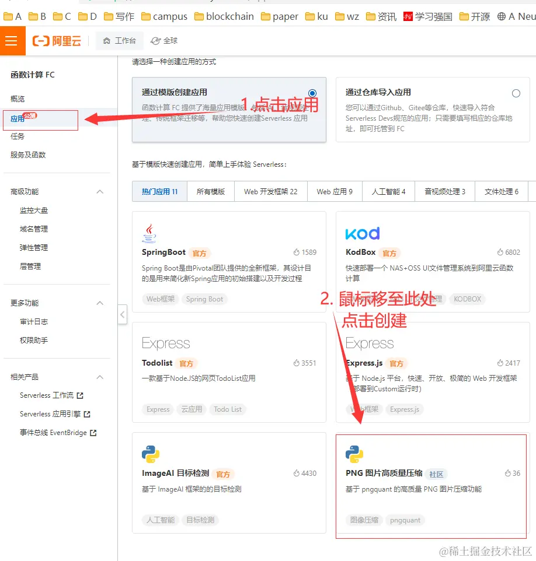Viewport: 536px width, 561px height.
Task: Open the 开源 bookmark folder
Action: pyautogui.click(x=474, y=16)
